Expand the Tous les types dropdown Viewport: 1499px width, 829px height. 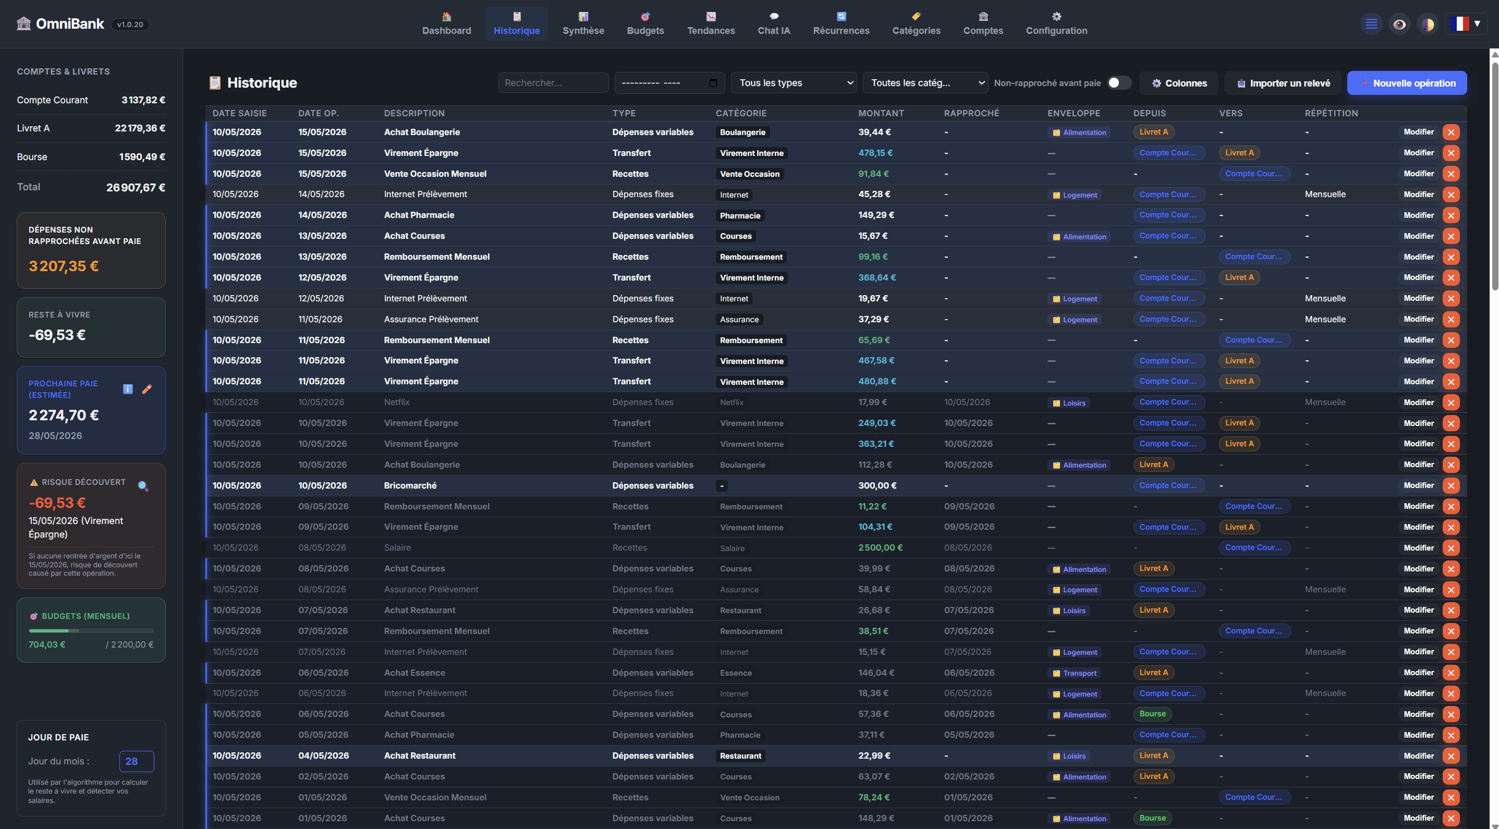794,82
